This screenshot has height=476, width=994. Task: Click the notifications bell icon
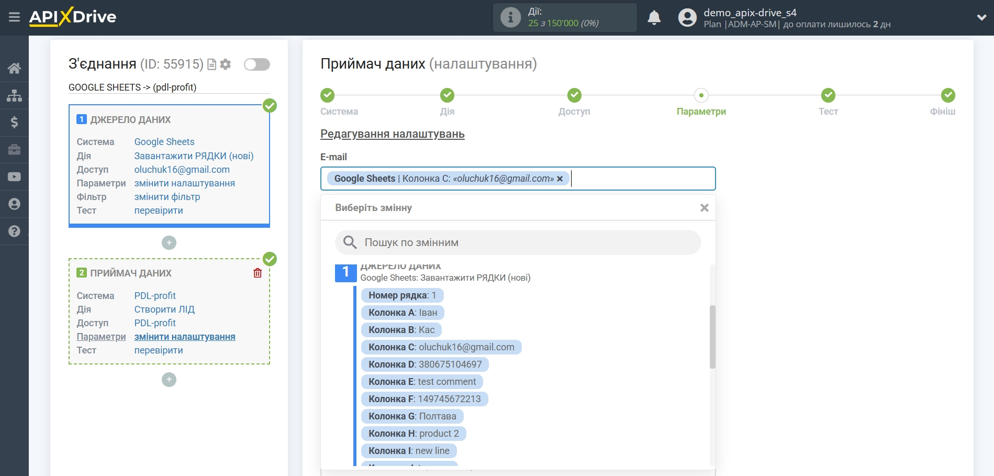click(x=654, y=18)
